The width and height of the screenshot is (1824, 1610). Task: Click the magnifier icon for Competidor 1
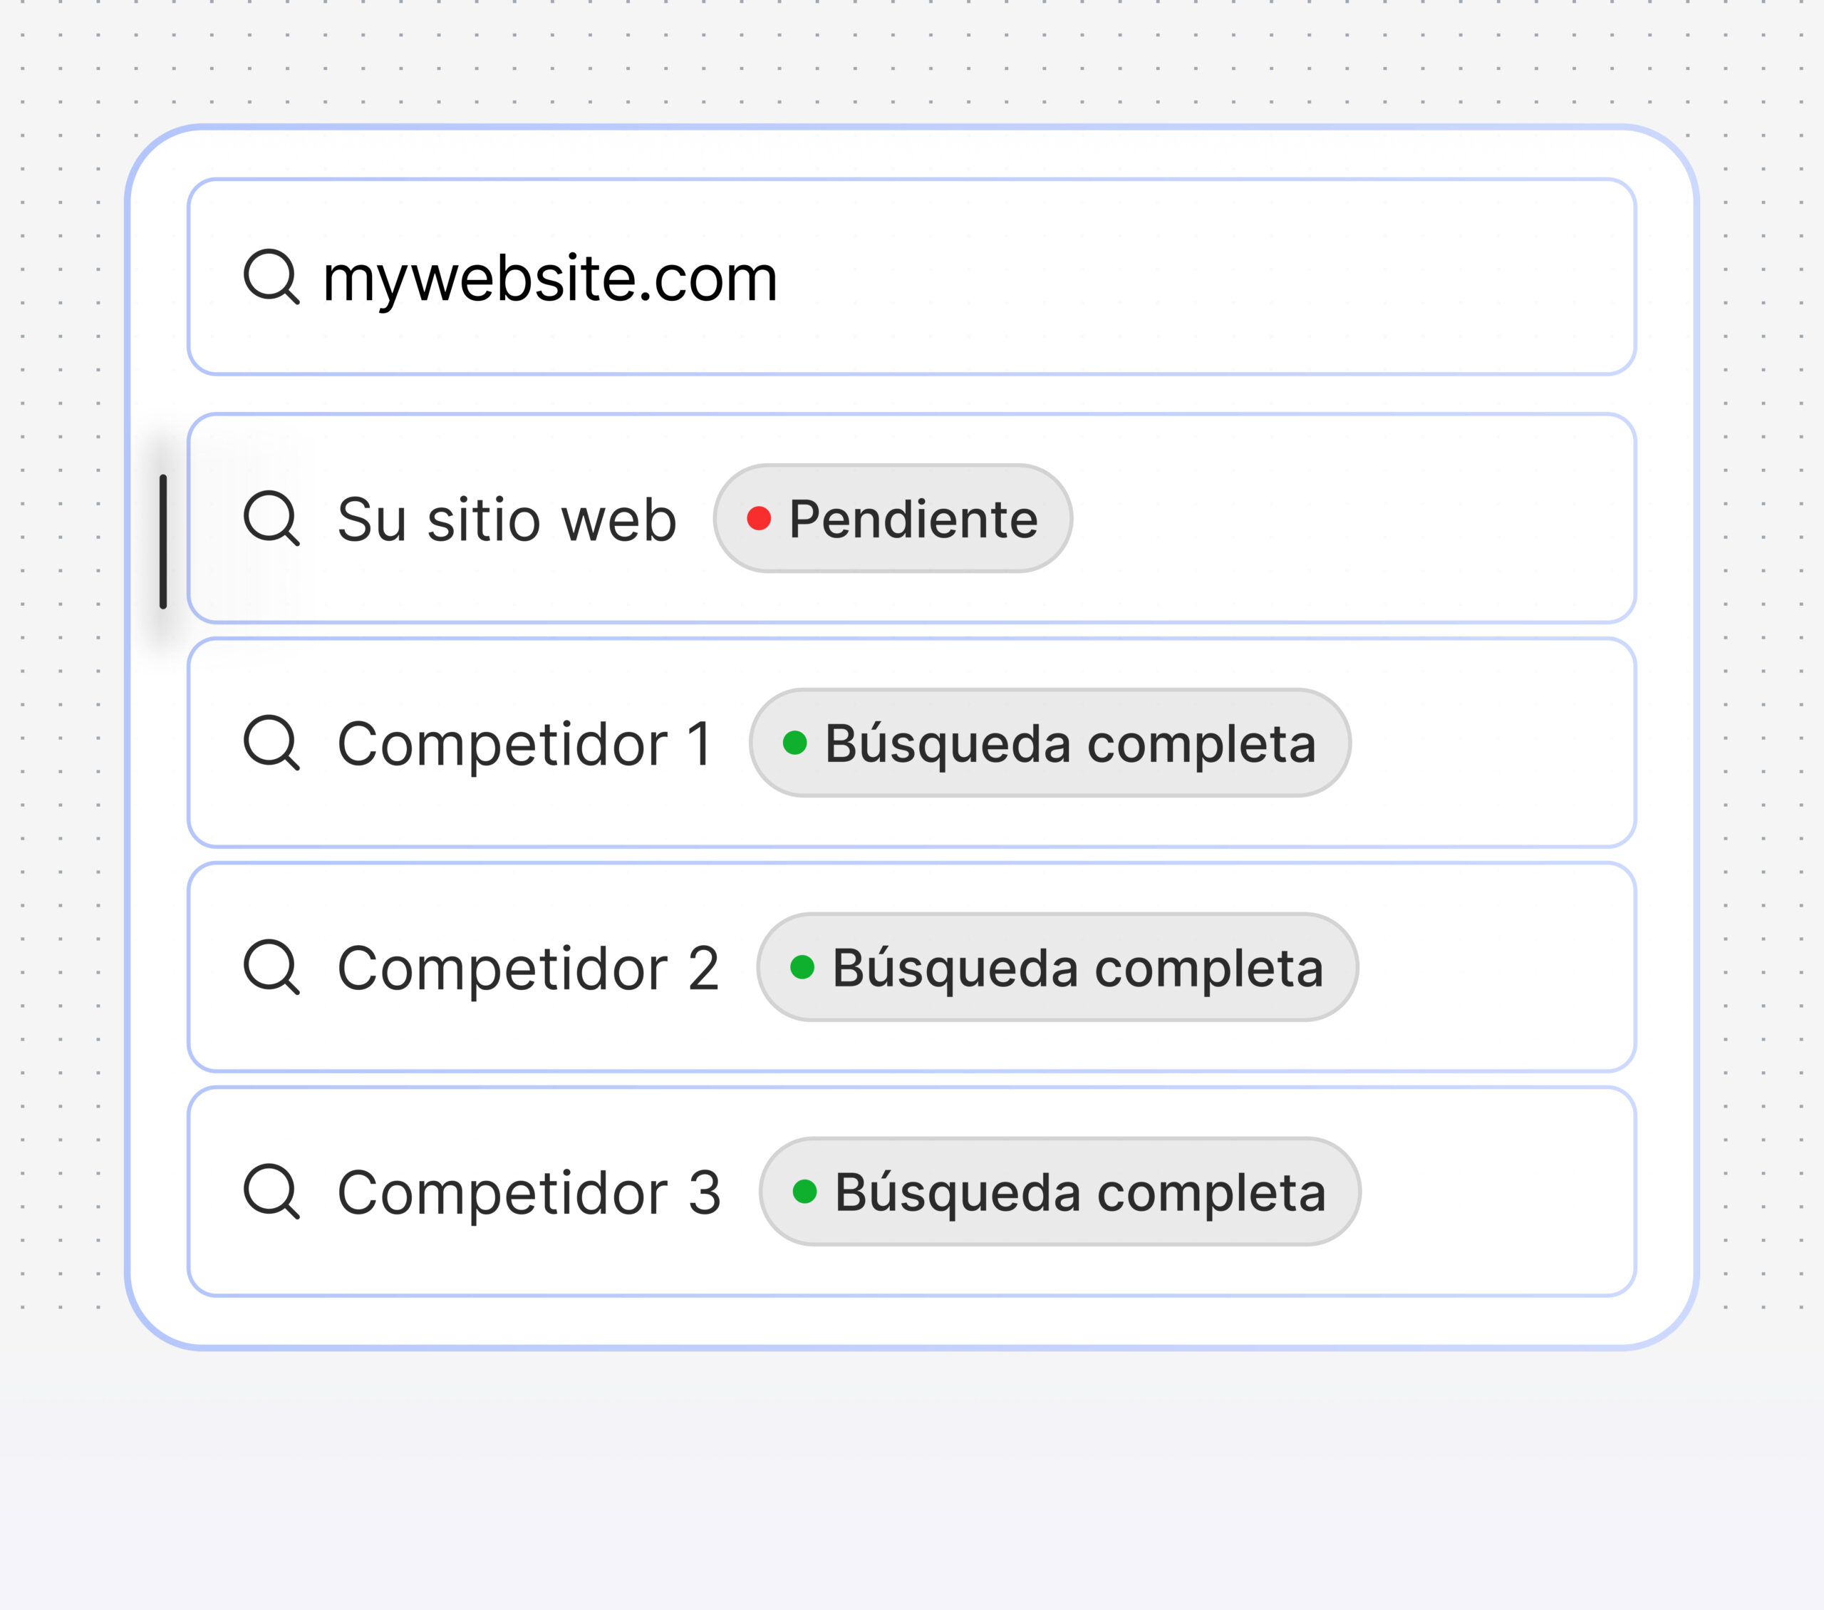click(x=271, y=742)
